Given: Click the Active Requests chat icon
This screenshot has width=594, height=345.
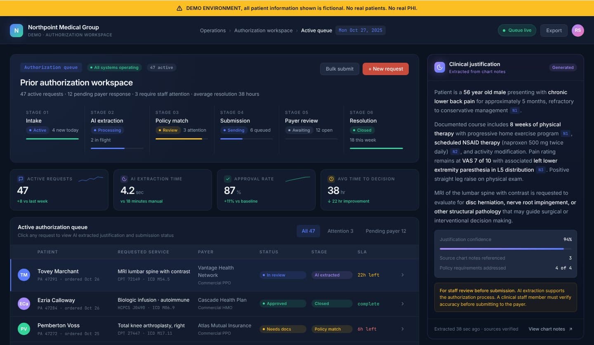Looking at the screenshot, I should (21, 179).
